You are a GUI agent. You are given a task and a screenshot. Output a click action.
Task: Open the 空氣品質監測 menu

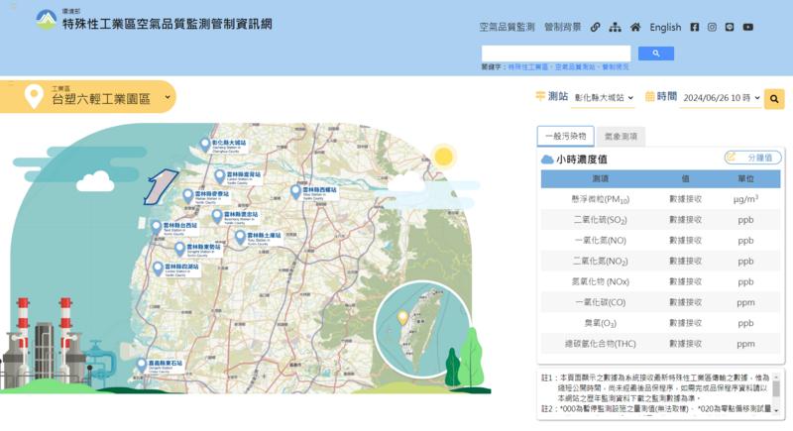click(x=507, y=28)
